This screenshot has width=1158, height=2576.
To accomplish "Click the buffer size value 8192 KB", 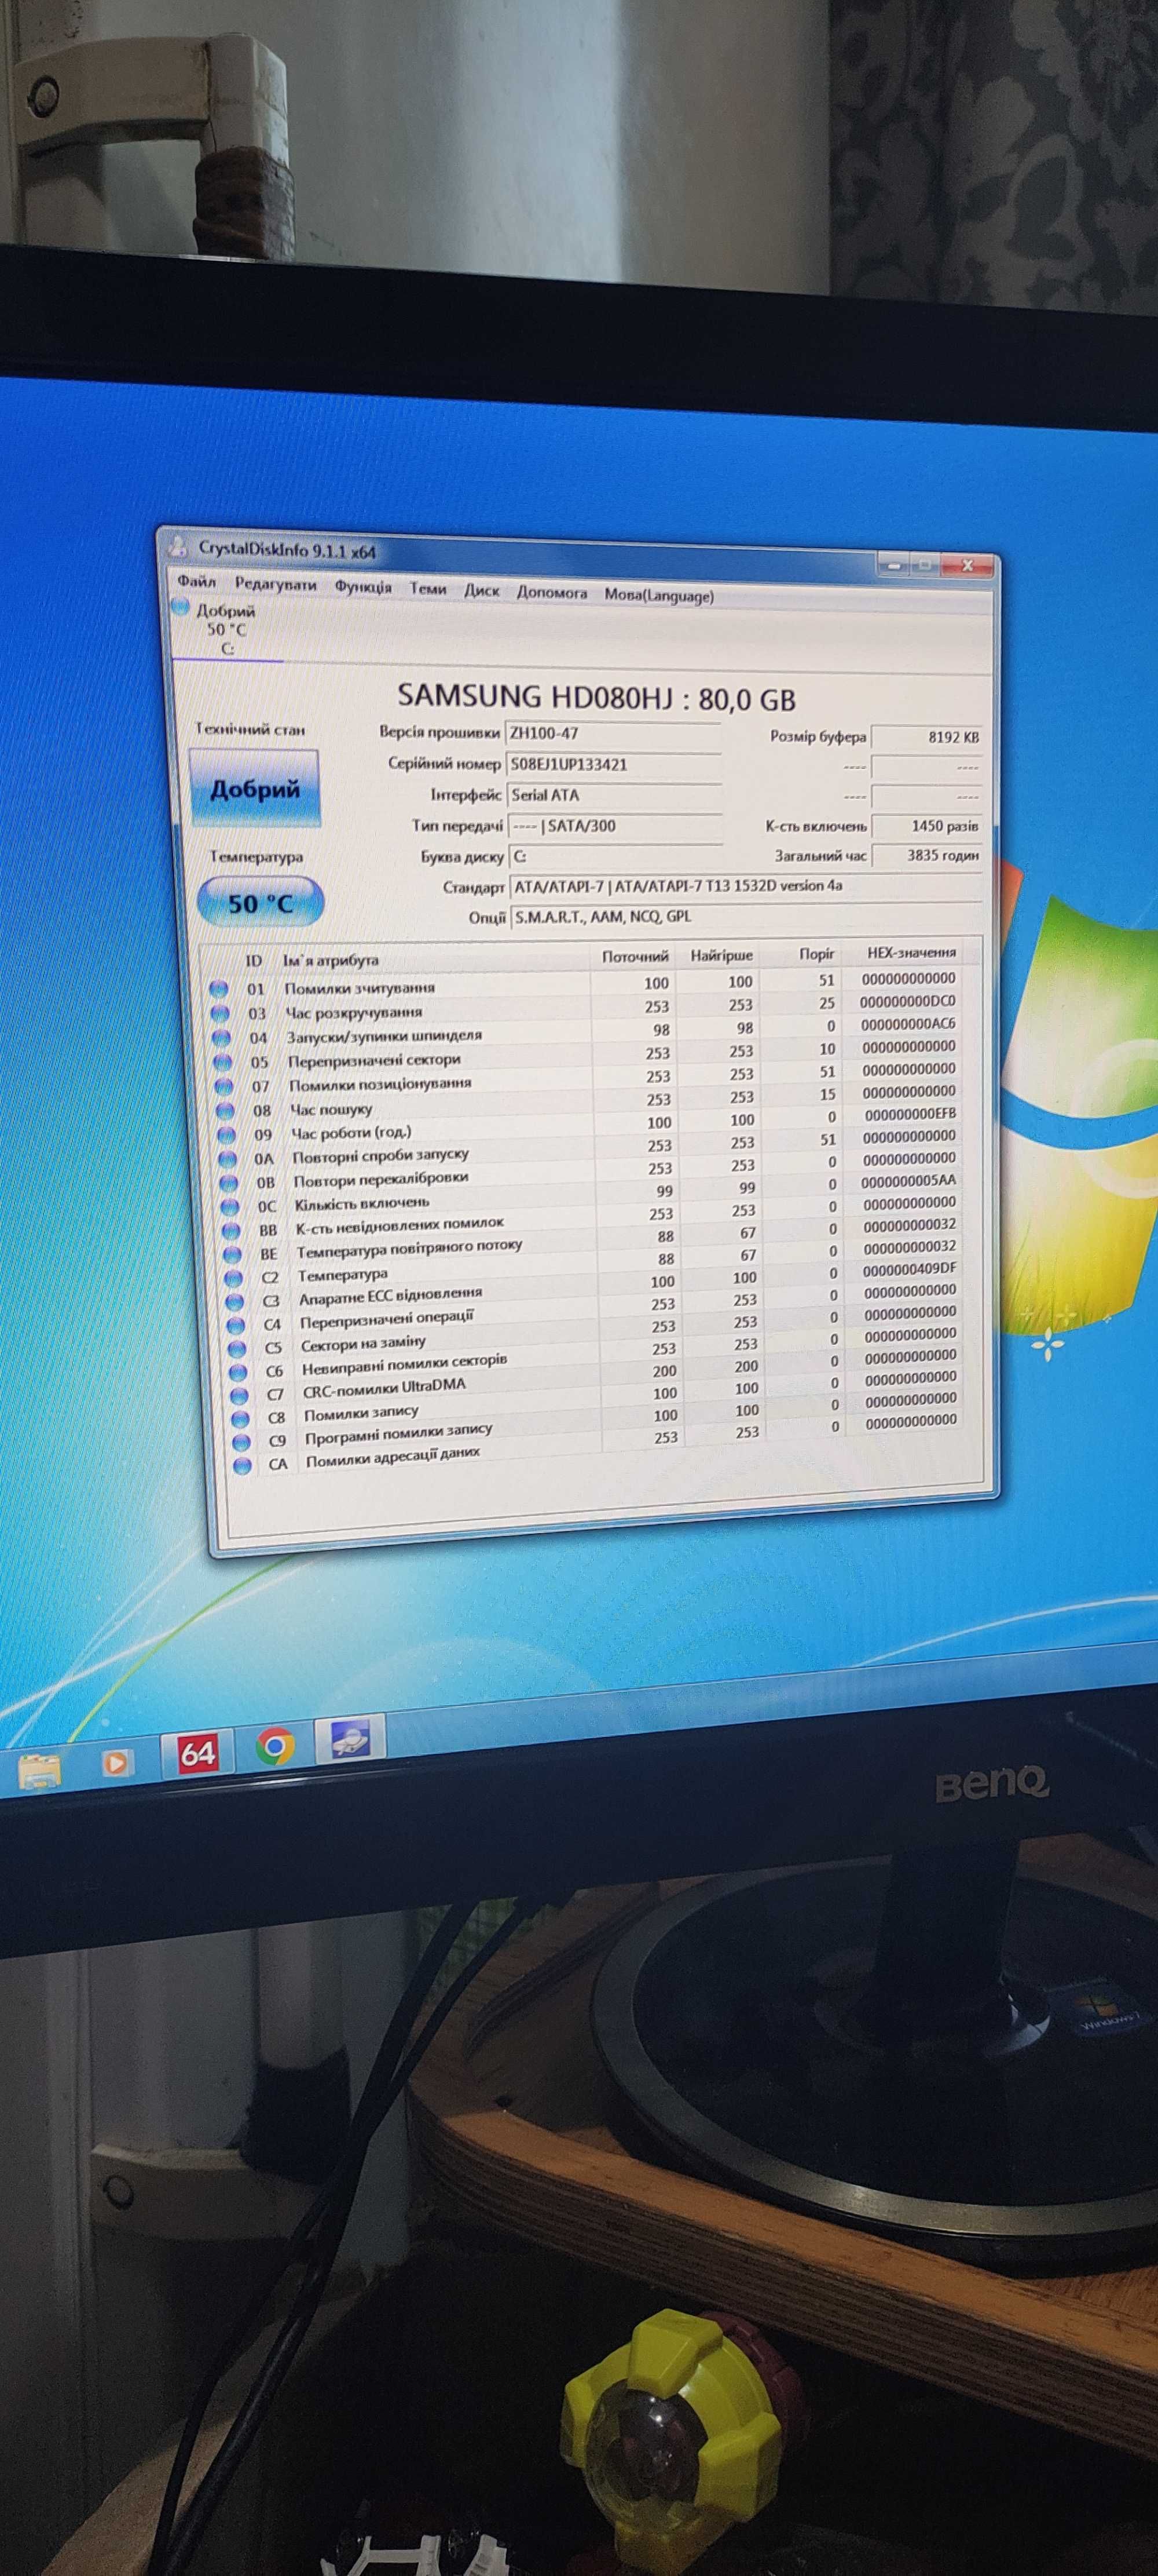I will click(926, 737).
